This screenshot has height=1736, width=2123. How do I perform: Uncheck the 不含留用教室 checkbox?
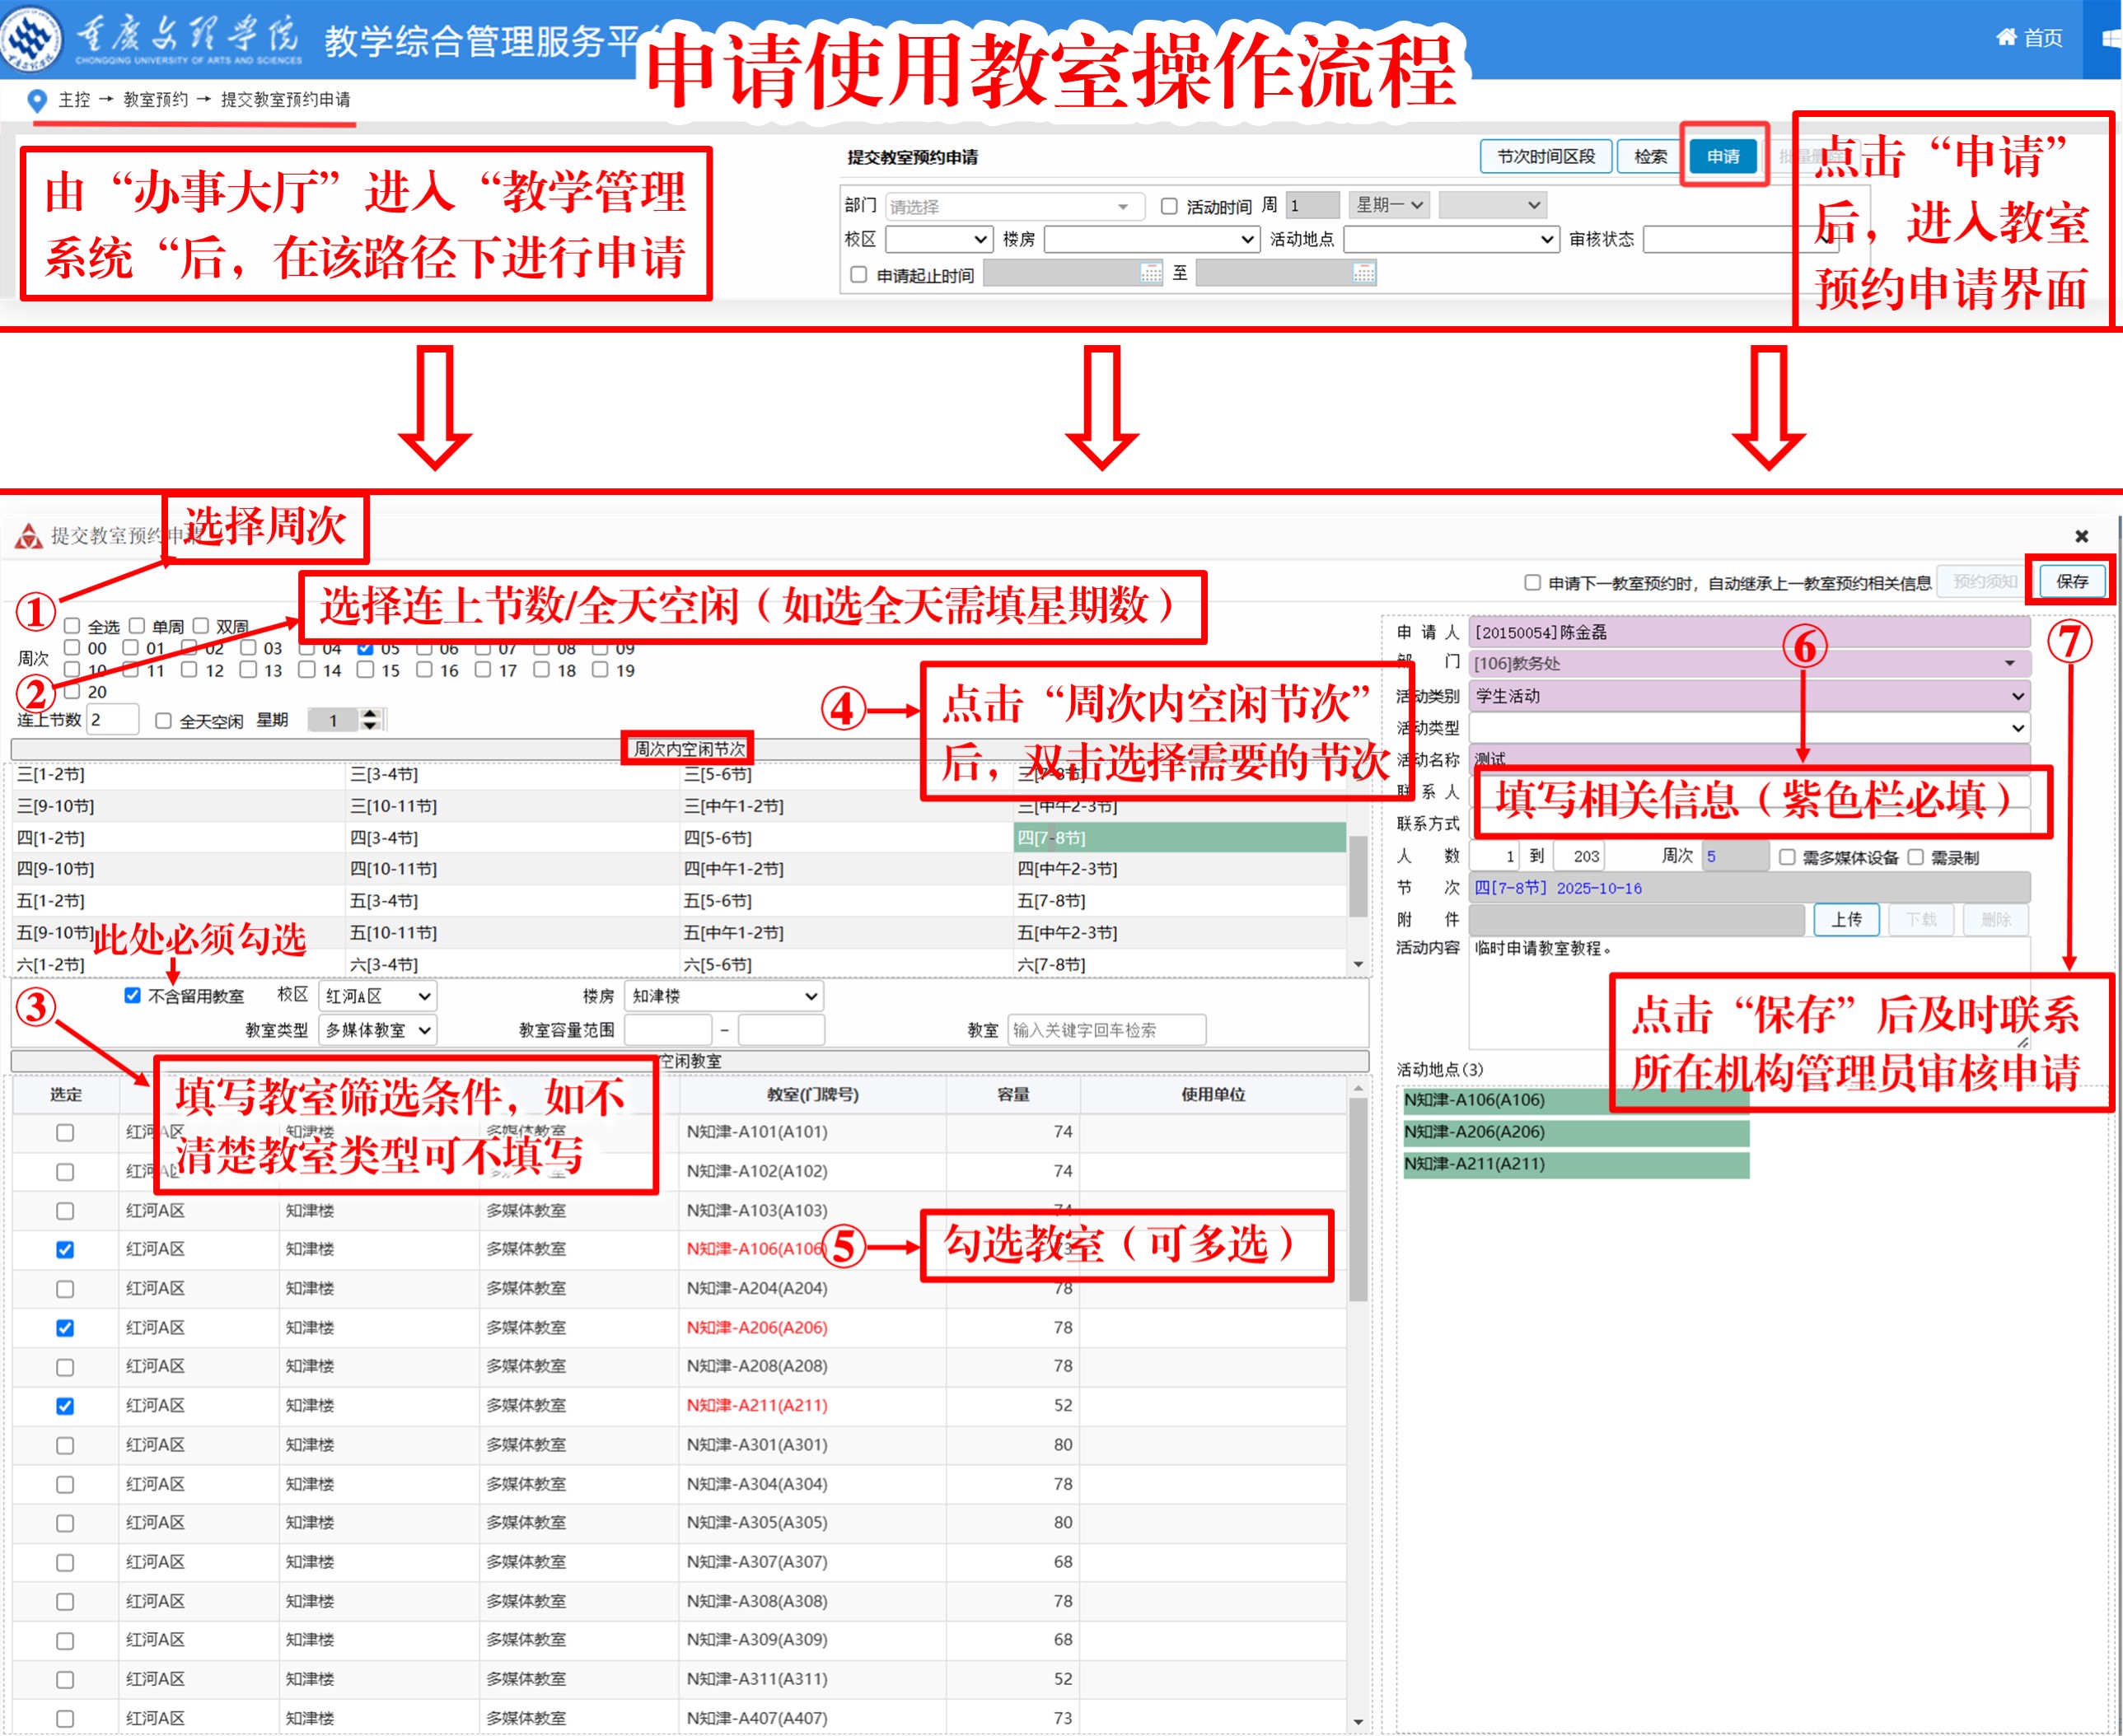pyautogui.click(x=132, y=995)
